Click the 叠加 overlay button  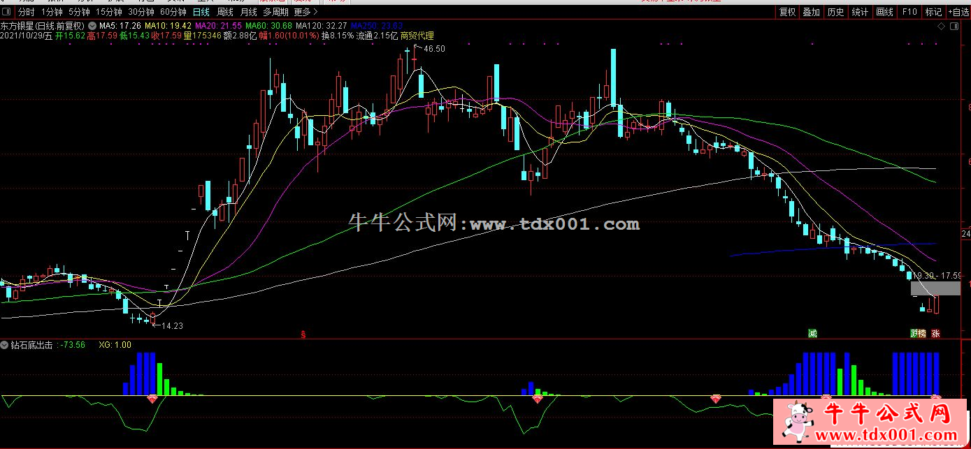click(812, 12)
